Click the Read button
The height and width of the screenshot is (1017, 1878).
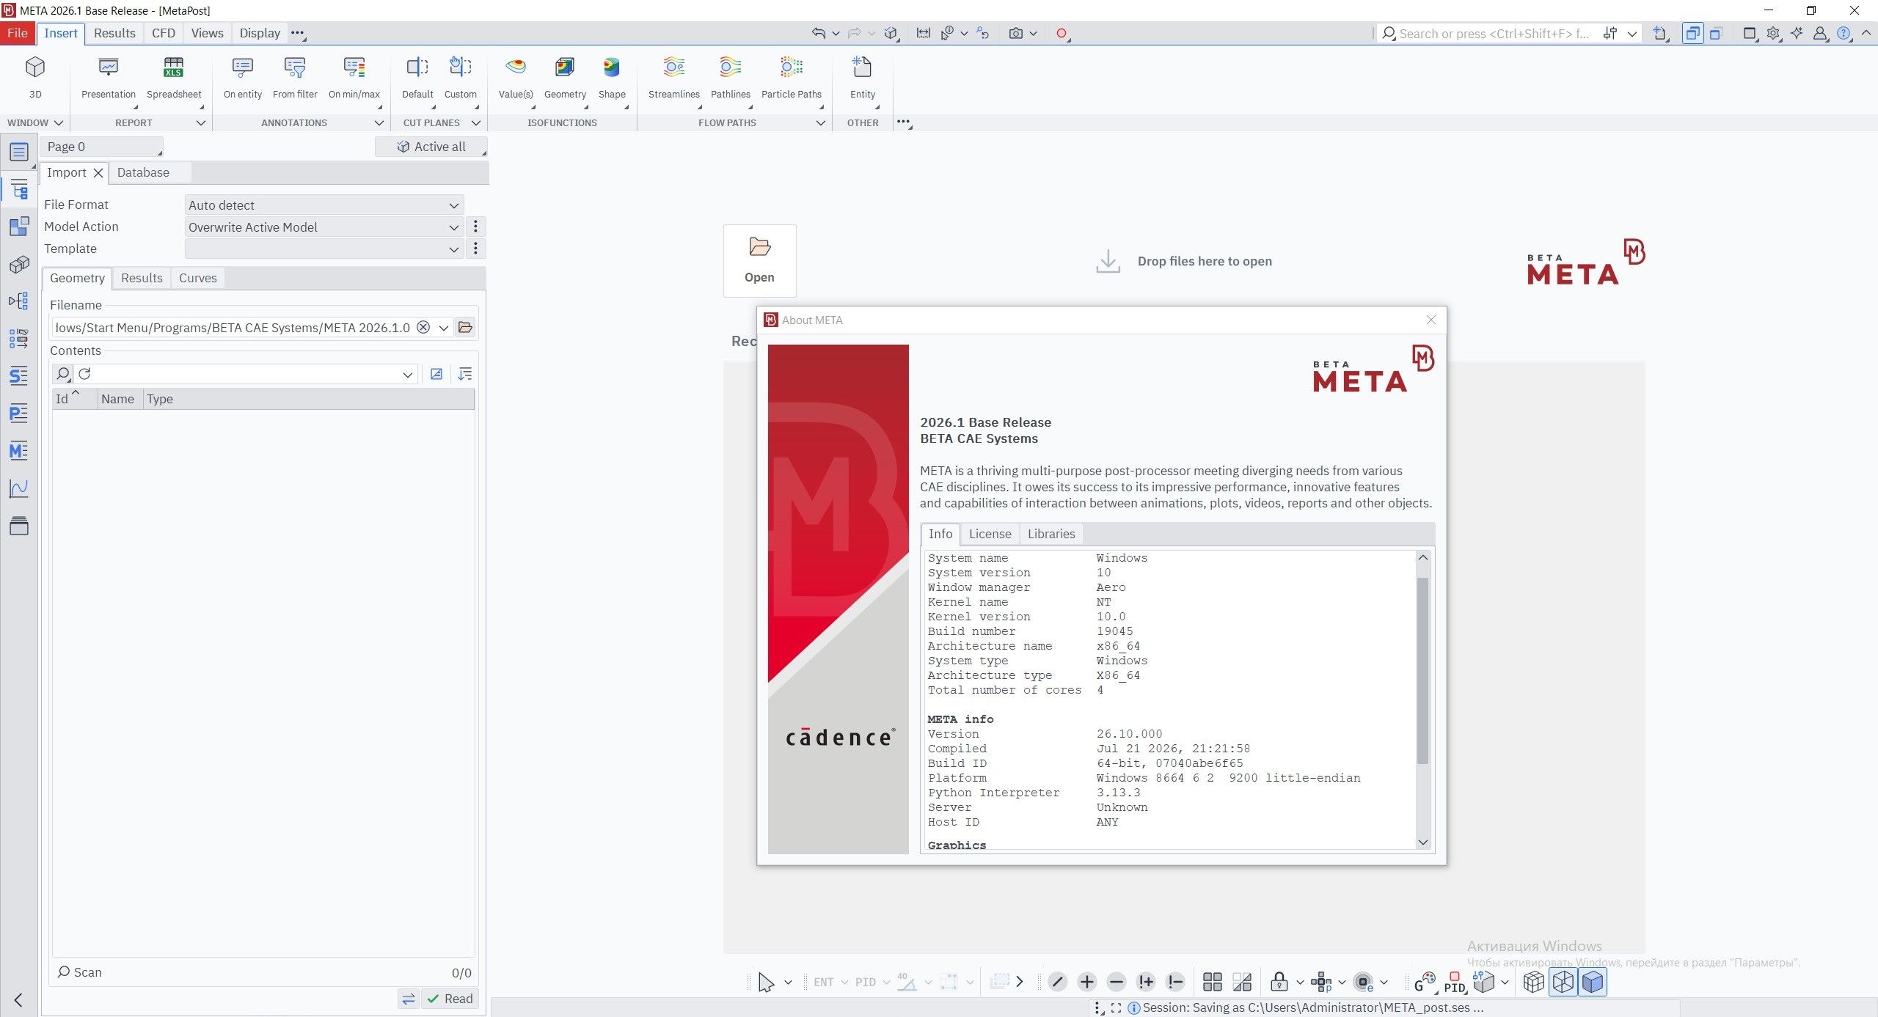450,999
